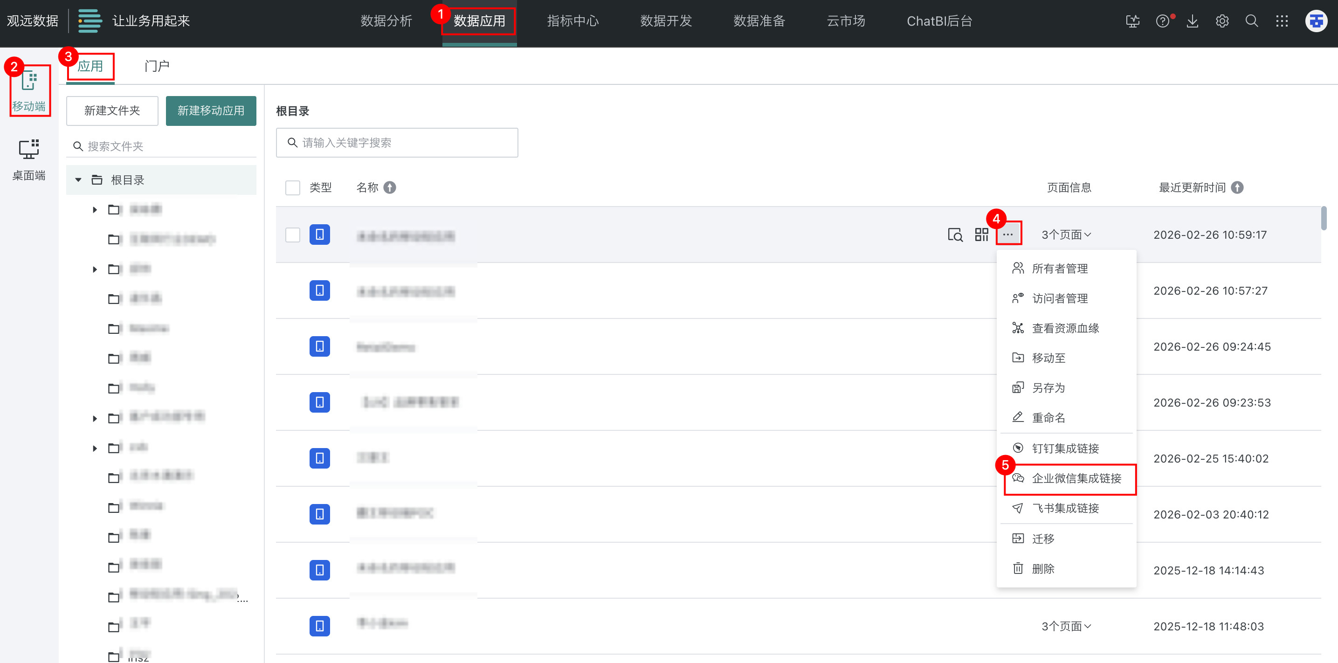Click the download icon in top bar
The image size is (1338, 663).
click(1192, 21)
